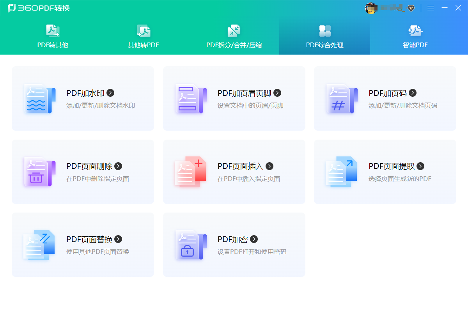This screenshot has height=312, width=468.
Task: Click the arrow next to PDF加水印
Action: tap(111, 93)
